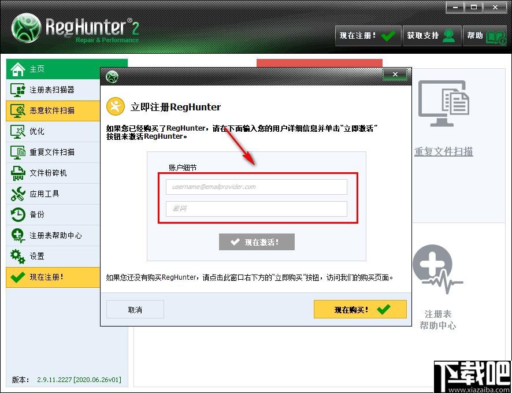The width and height of the screenshot is (512, 393).
Task: Click the sidebar duplicate file scan icon
Action: tap(18, 153)
